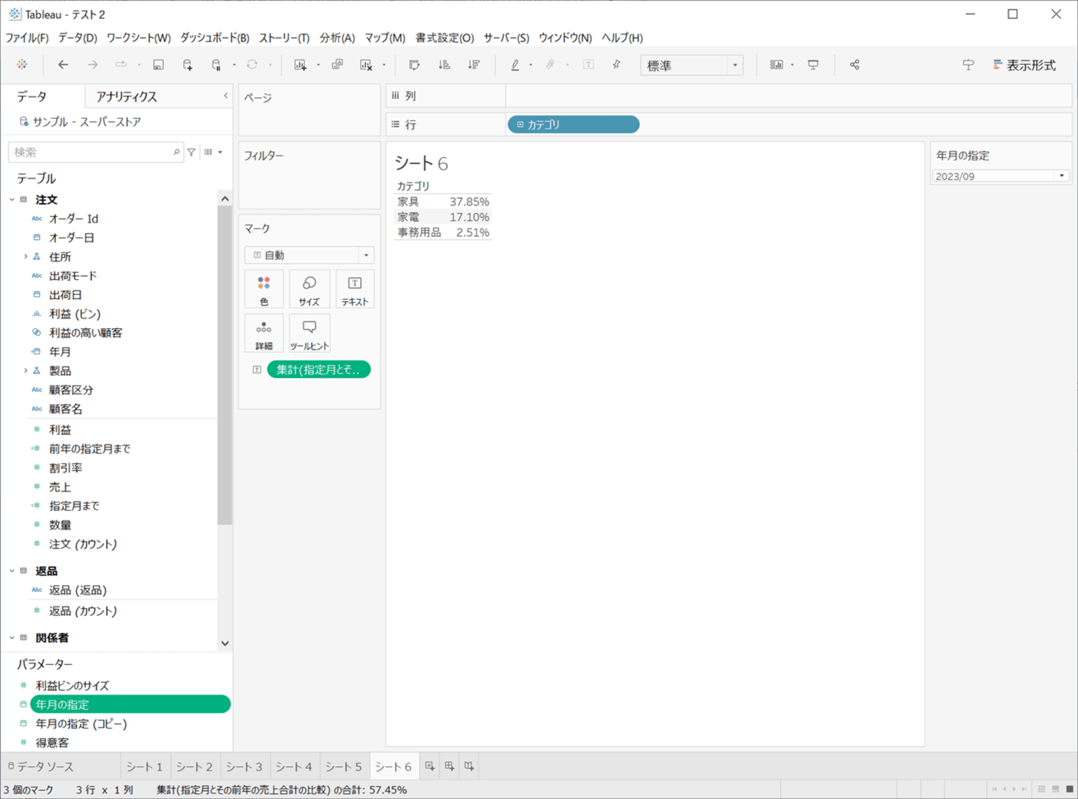Click the カテゴリ pill on rows shelf
Viewport: 1078px width, 799px height.
(x=573, y=125)
